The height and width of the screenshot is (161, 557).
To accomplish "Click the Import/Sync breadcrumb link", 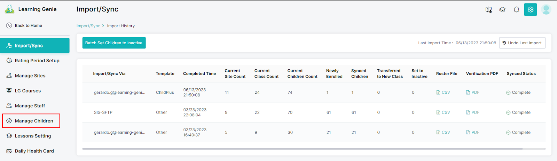I will [88, 26].
